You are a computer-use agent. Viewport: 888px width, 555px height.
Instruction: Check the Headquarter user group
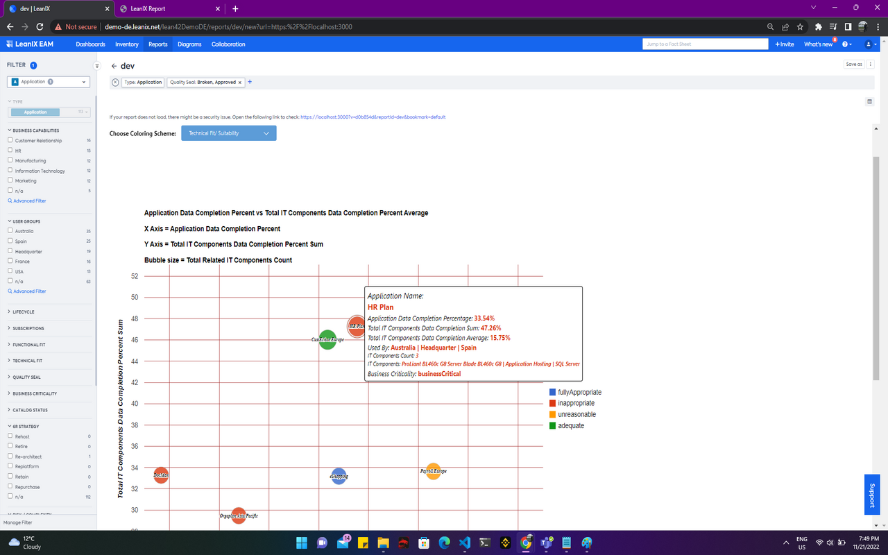tap(10, 251)
